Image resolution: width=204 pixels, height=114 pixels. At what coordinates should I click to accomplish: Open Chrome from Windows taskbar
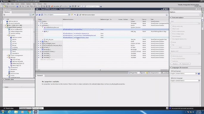click(x=29, y=112)
